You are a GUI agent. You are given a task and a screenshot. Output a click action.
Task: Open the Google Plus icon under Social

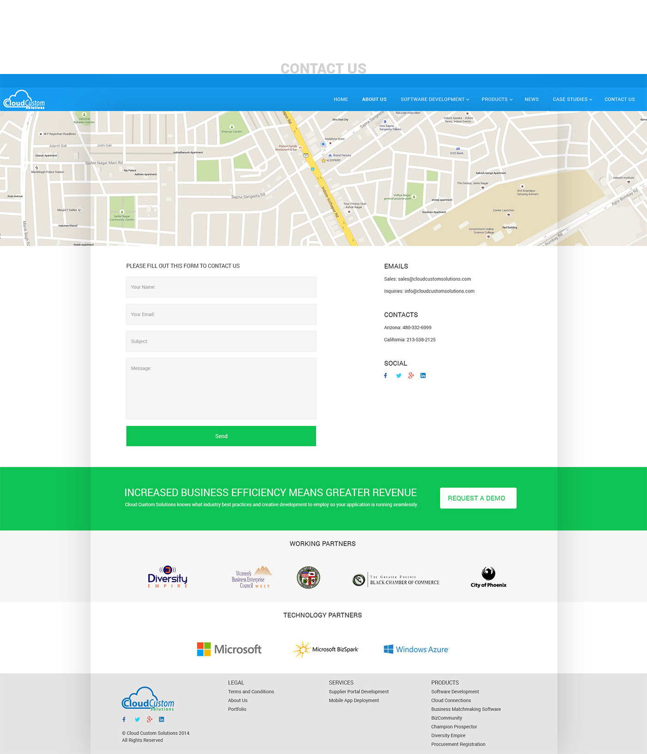click(x=411, y=375)
